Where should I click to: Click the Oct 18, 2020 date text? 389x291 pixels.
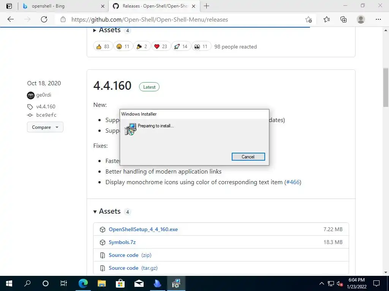tap(44, 83)
